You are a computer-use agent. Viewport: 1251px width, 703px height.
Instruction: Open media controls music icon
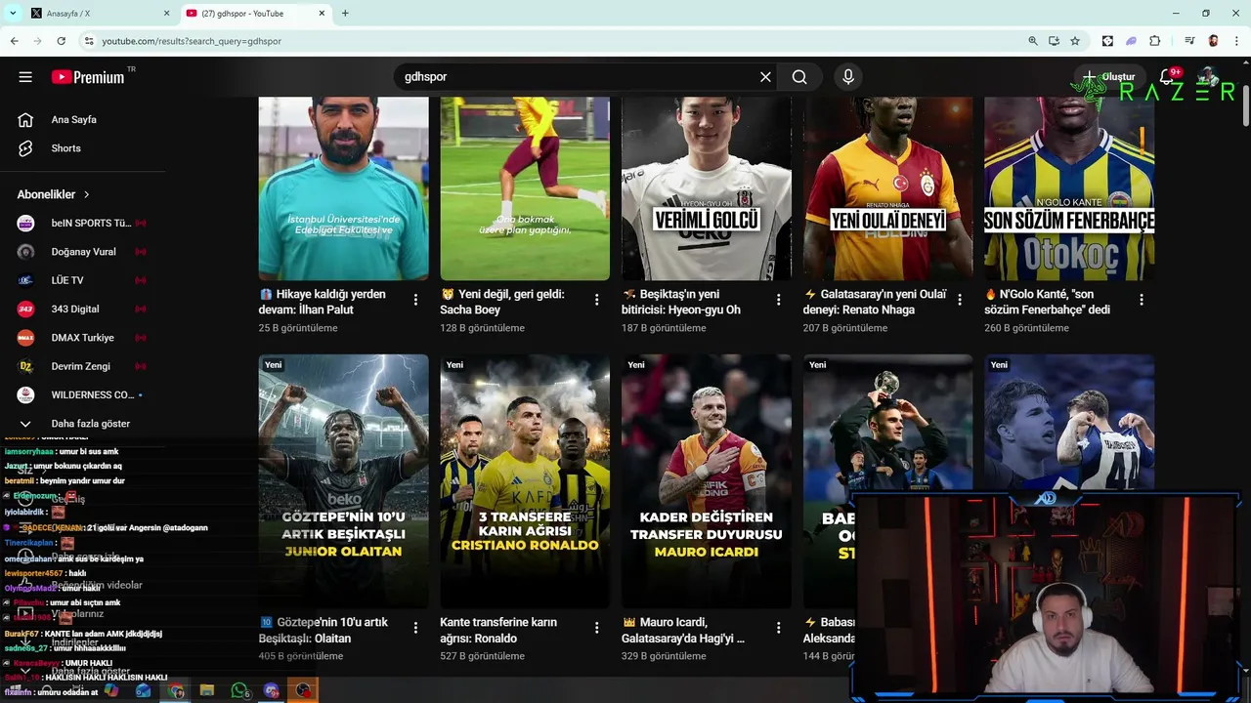point(1189,41)
